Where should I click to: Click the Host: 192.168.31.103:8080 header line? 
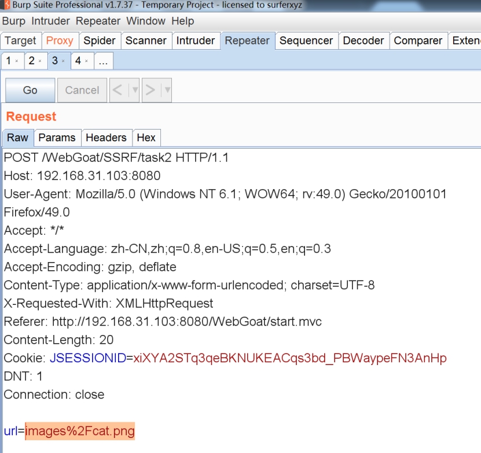[x=82, y=176]
